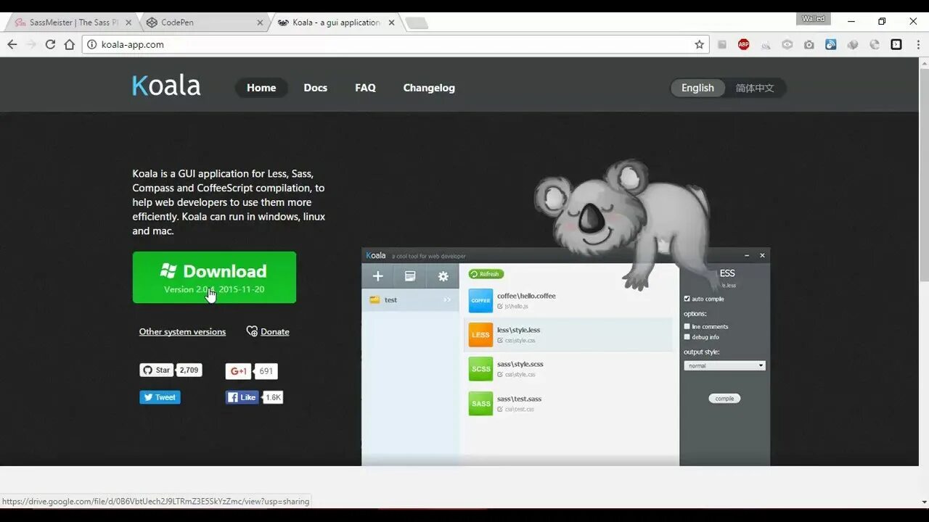Enable the debug info checkbox
929x522 pixels.
[x=687, y=337]
